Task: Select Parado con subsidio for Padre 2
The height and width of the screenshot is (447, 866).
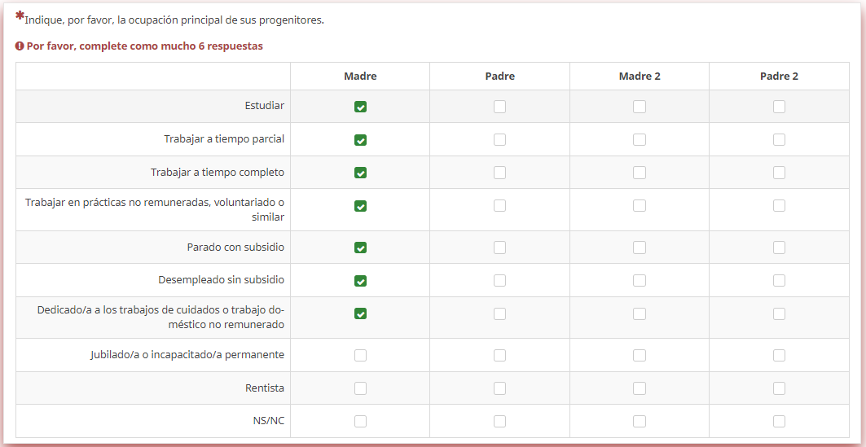Action: tap(779, 248)
